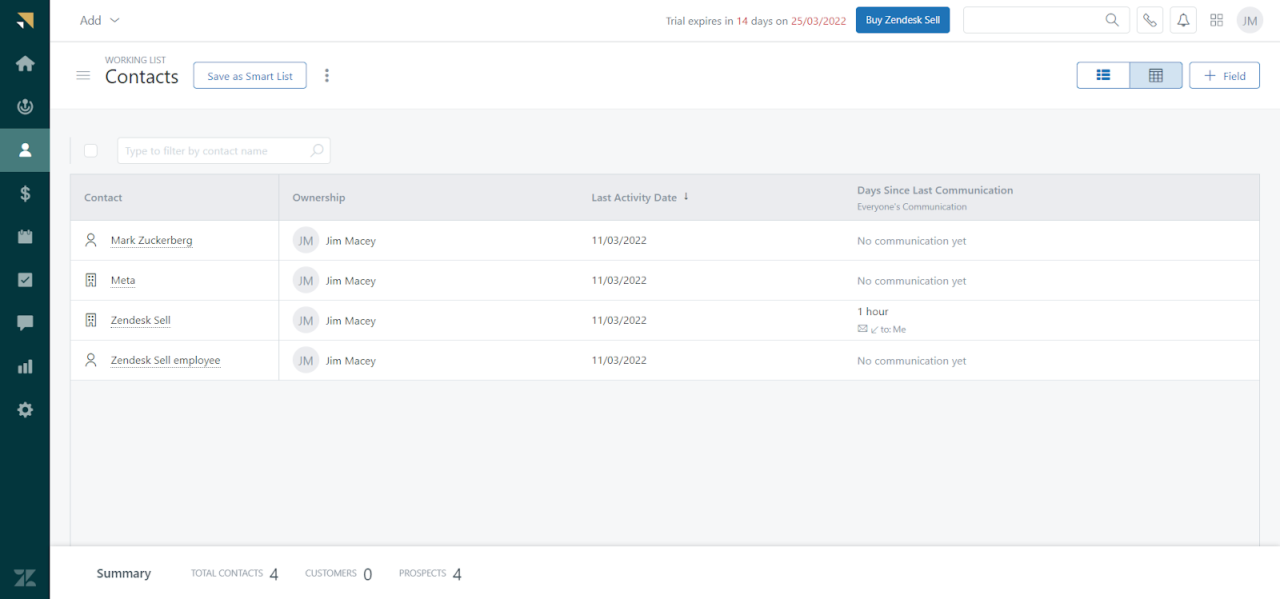
Task: Open the JM user profile avatar
Action: coord(1250,20)
